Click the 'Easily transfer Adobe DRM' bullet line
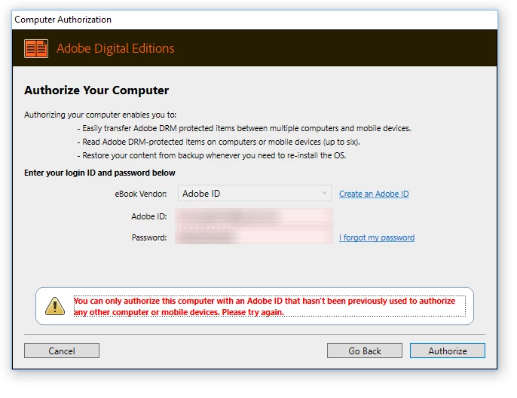Image resolution: width=517 pixels, height=398 pixels. click(x=244, y=128)
